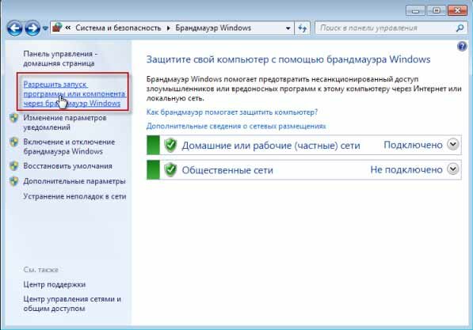Image resolution: width=473 pixels, height=330 pixels.
Task: Click the double-chevron in the address bar
Action: [68, 28]
